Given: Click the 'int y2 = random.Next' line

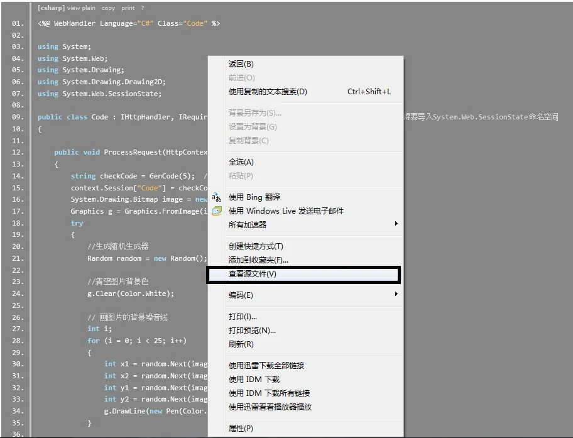Looking at the screenshot, I should [x=156, y=399].
